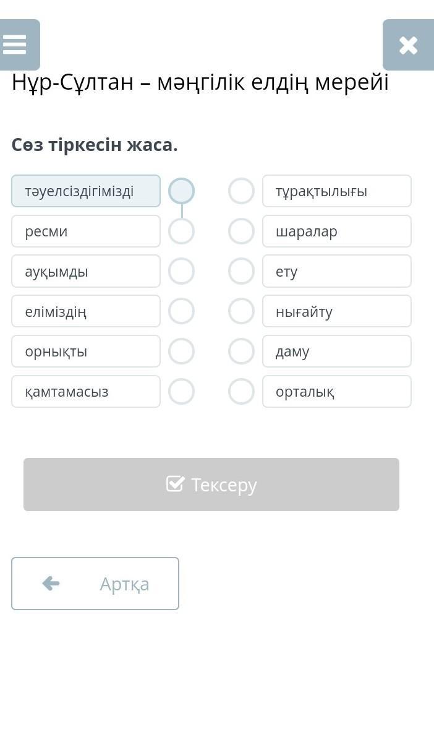
Task: Choose the circle before даму
Action: click(x=241, y=352)
